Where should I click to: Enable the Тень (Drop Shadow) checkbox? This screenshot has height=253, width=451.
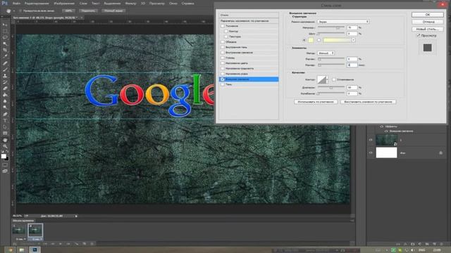coord(223,84)
